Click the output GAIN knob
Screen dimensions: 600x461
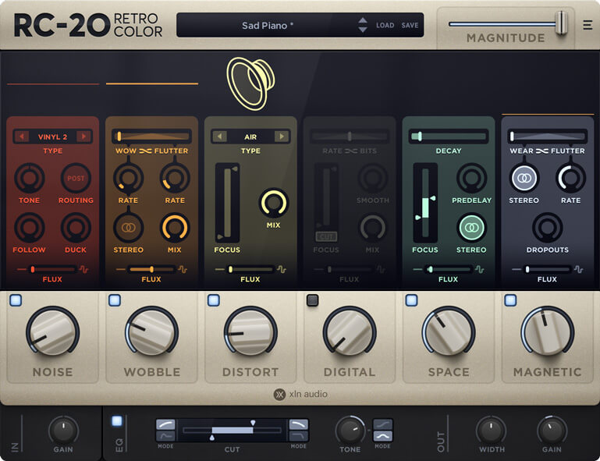(x=552, y=430)
